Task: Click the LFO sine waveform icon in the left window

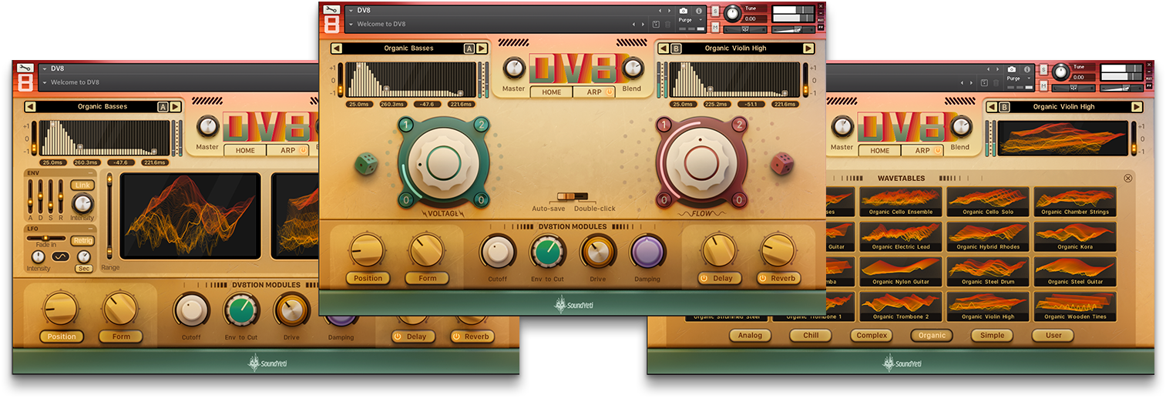Action: 61,256
